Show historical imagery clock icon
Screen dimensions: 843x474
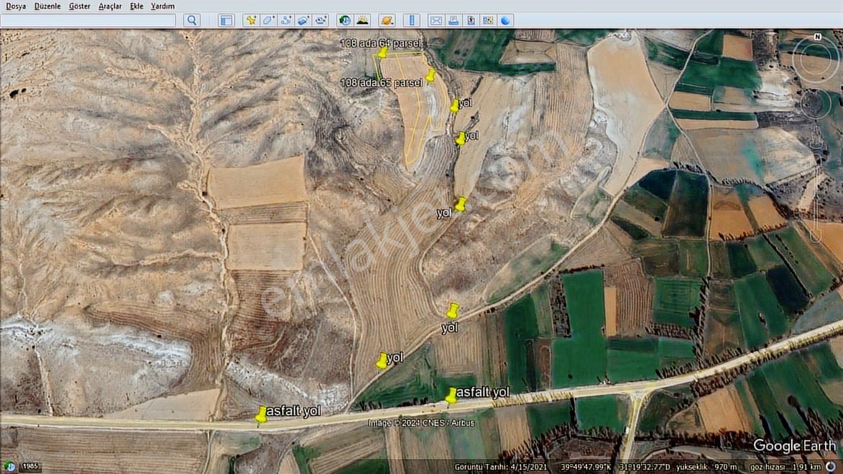pos(345,20)
